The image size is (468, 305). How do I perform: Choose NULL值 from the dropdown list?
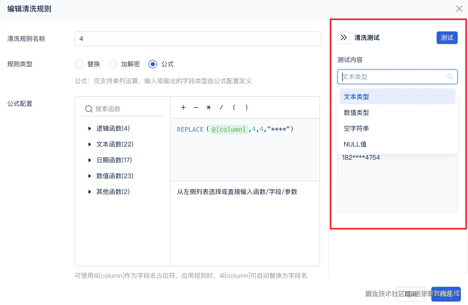tap(397, 144)
